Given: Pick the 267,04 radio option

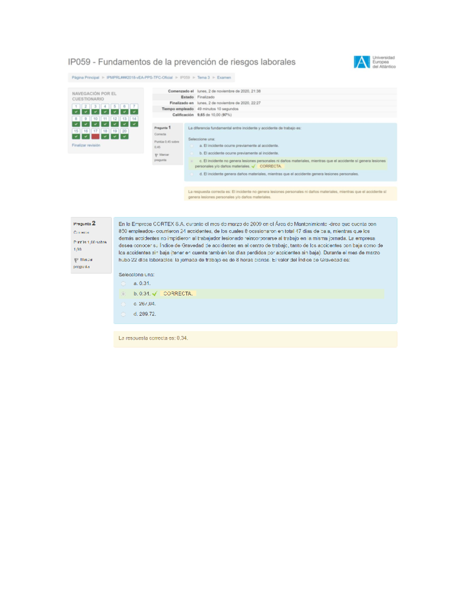Looking at the screenshot, I should click(x=123, y=304).
